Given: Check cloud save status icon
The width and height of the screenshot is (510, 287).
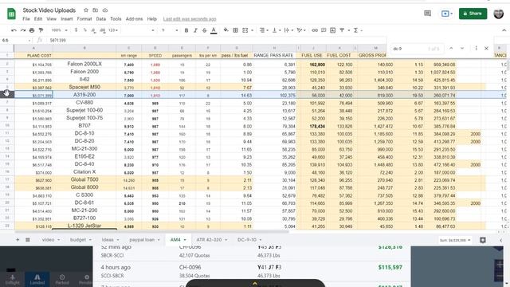Looking at the screenshot, I should tap(105, 10).
